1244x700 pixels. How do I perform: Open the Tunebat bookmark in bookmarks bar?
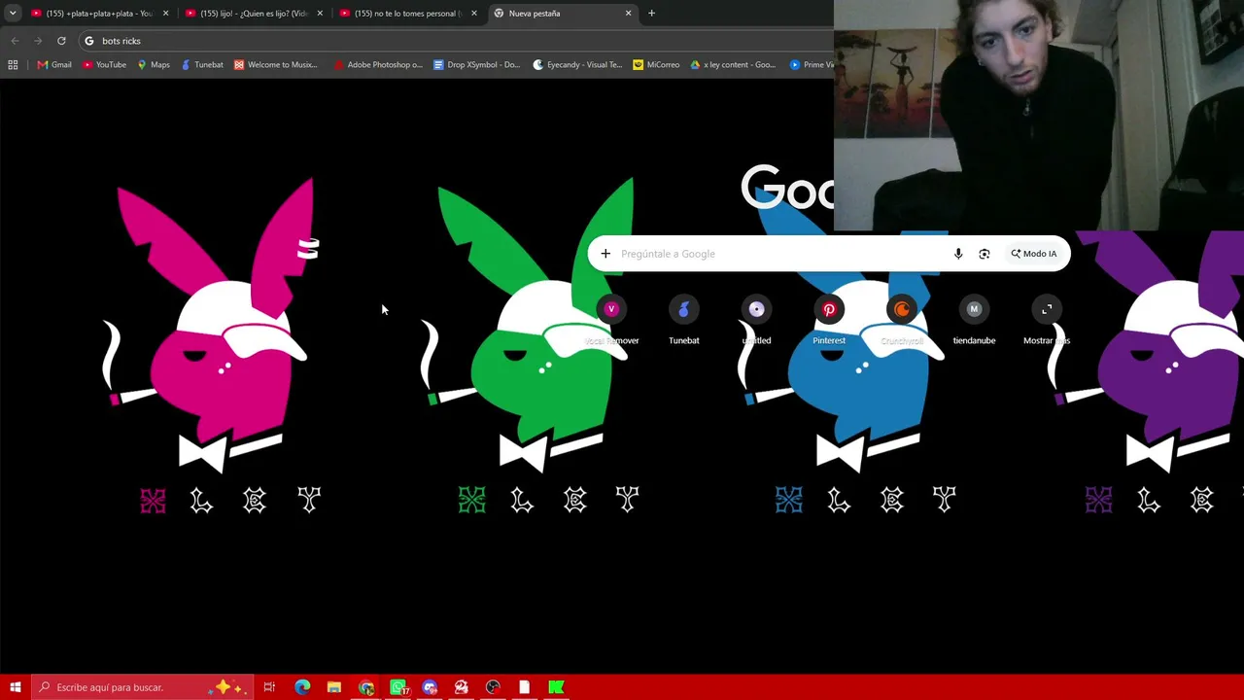(x=202, y=65)
